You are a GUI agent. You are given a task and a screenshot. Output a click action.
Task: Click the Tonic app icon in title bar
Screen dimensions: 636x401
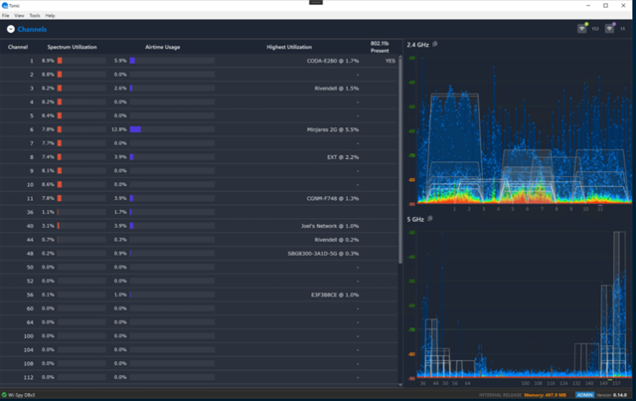(x=5, y=5)
